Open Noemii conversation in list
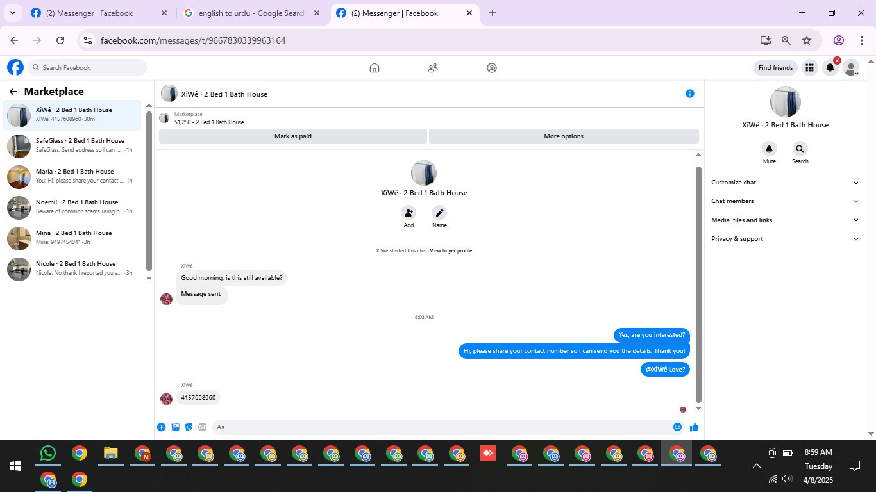 72,208
